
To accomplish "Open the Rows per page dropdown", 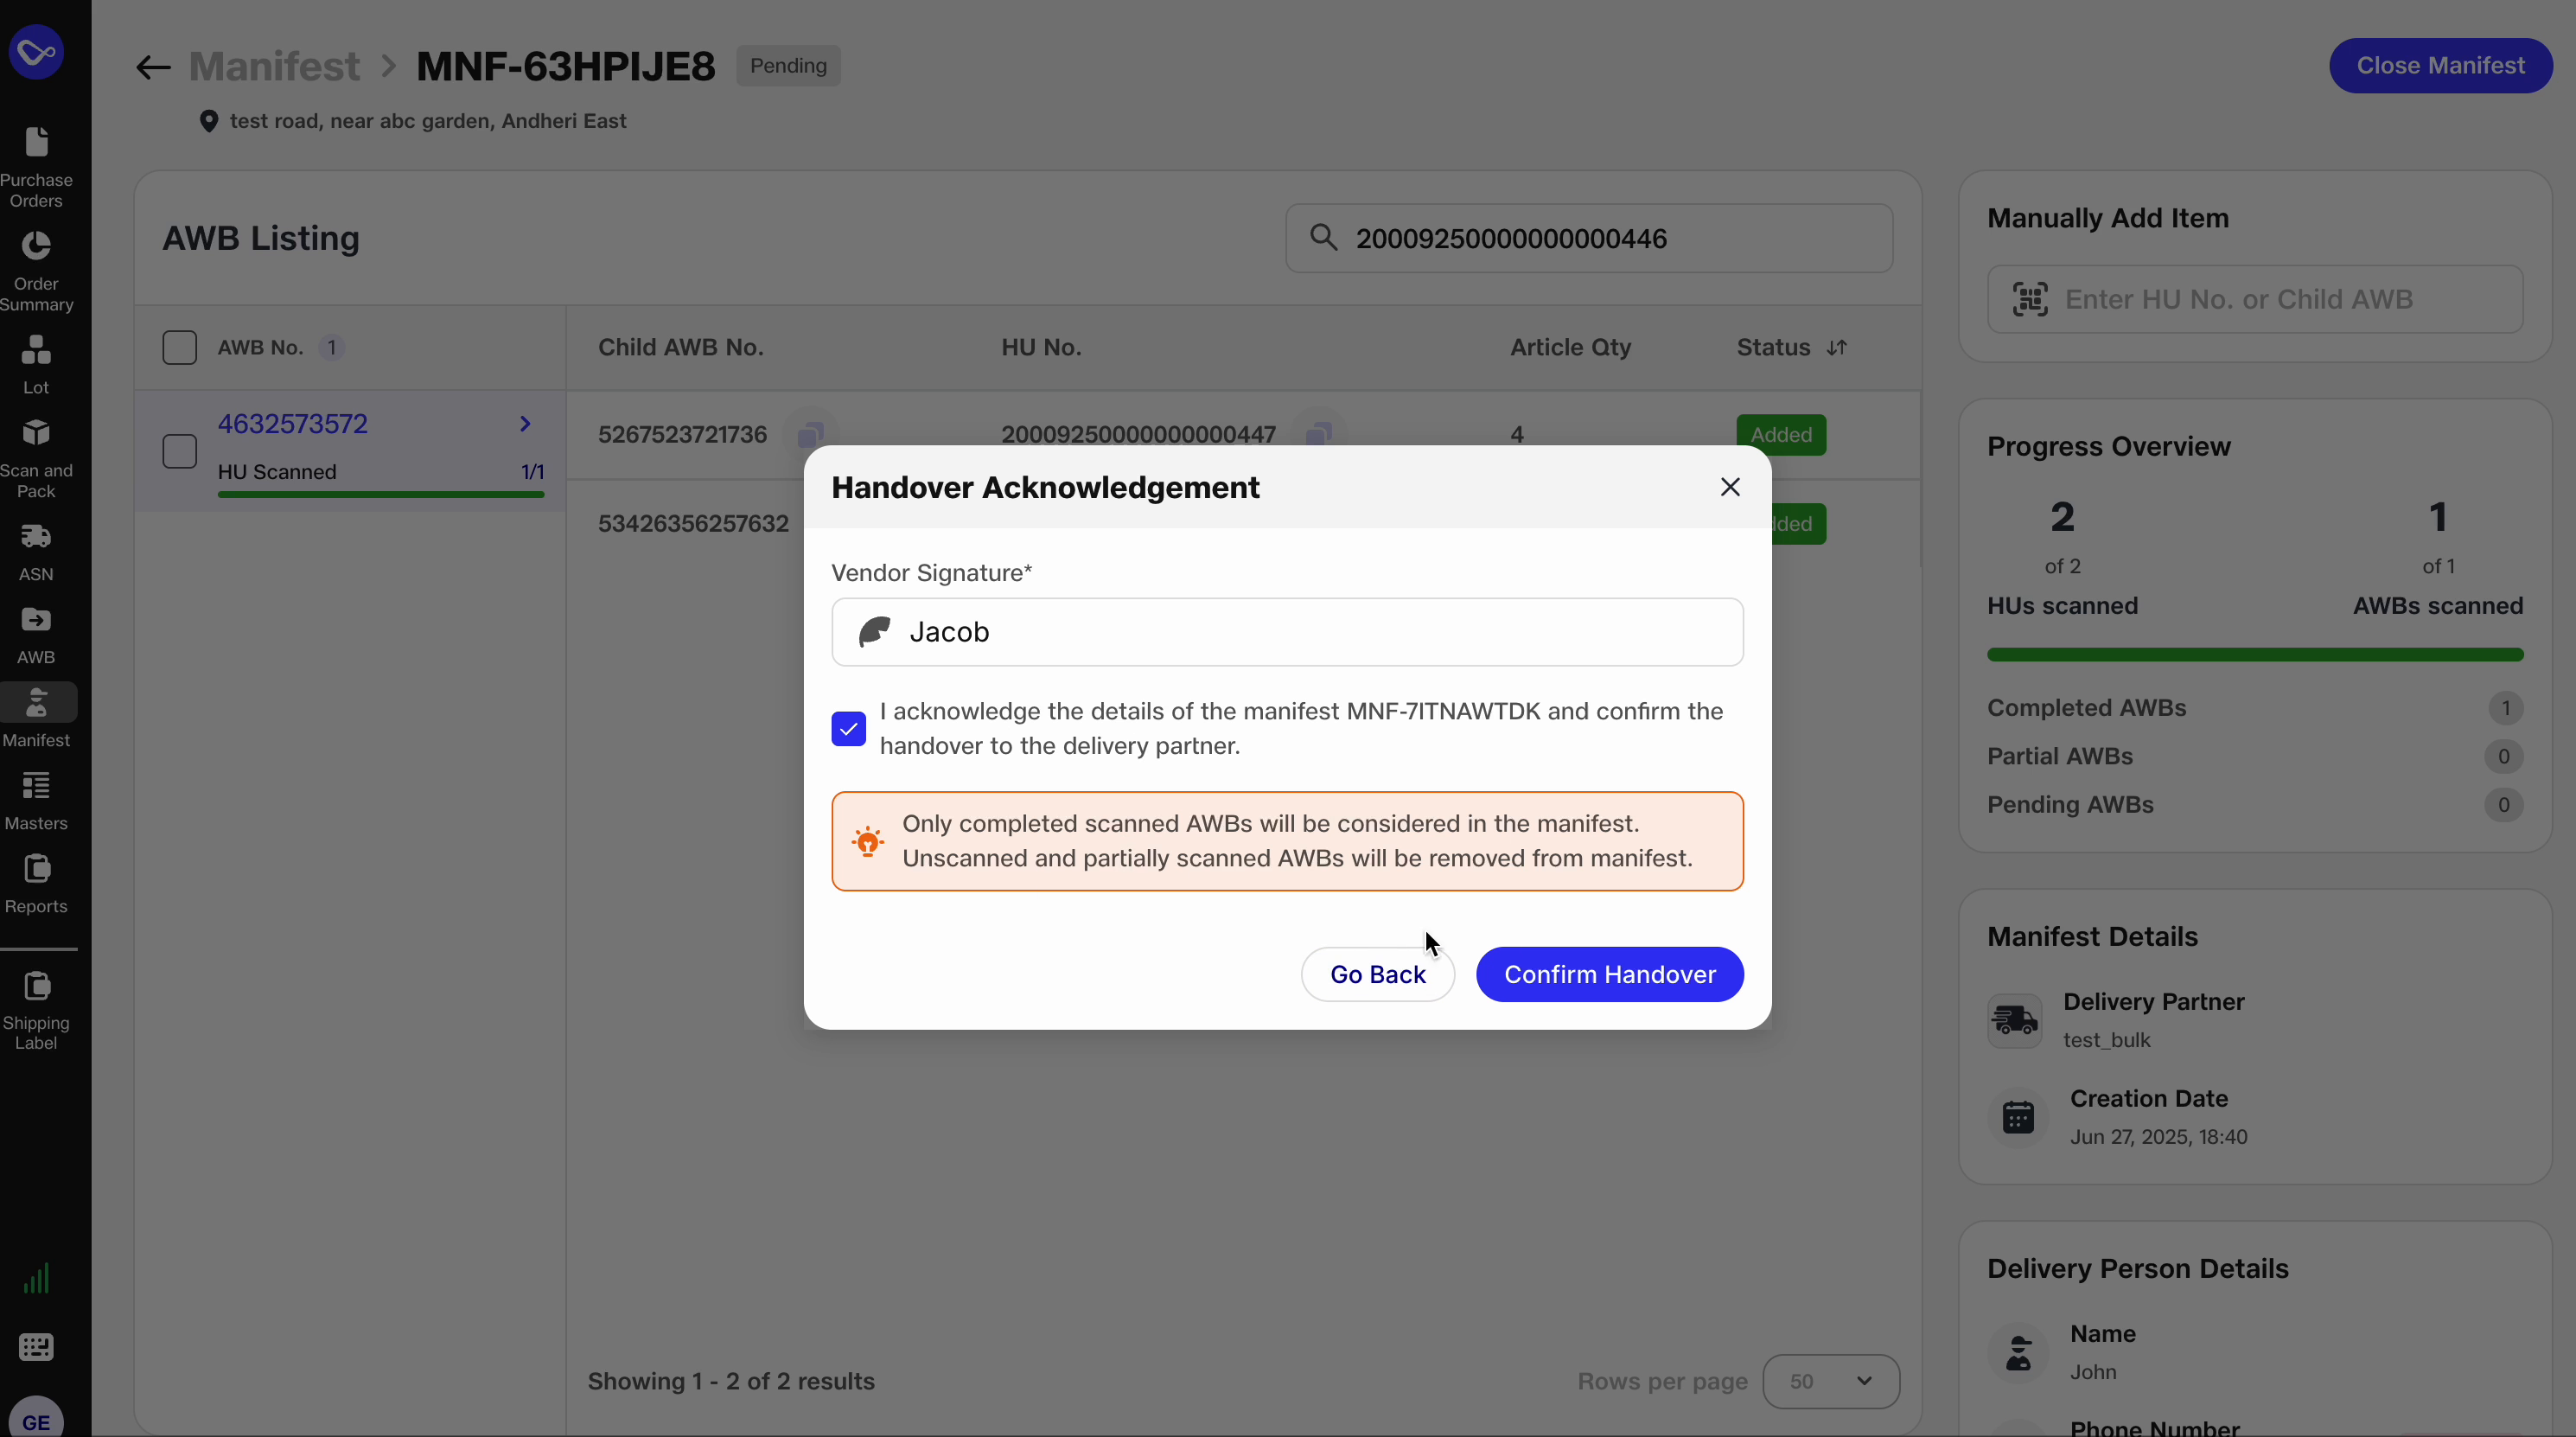I will point(1831,1381).
